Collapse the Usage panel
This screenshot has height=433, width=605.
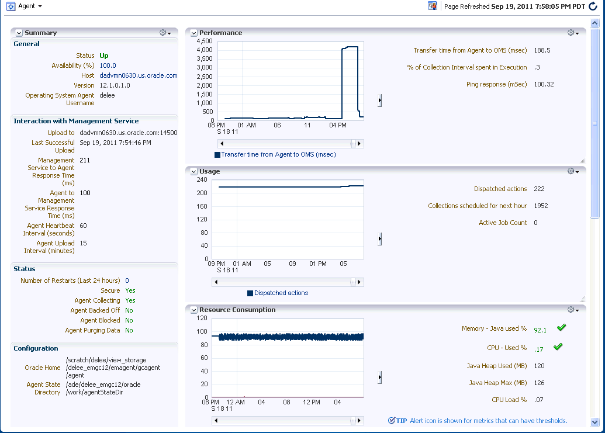click(x=193, y=172)
